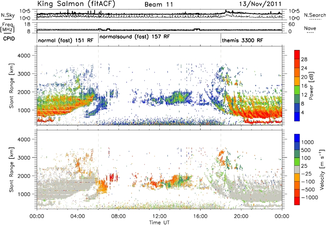The image size is (326, 225).
Task: Select the 'N.Sky' legend label
Action: [x=8, y=15]
